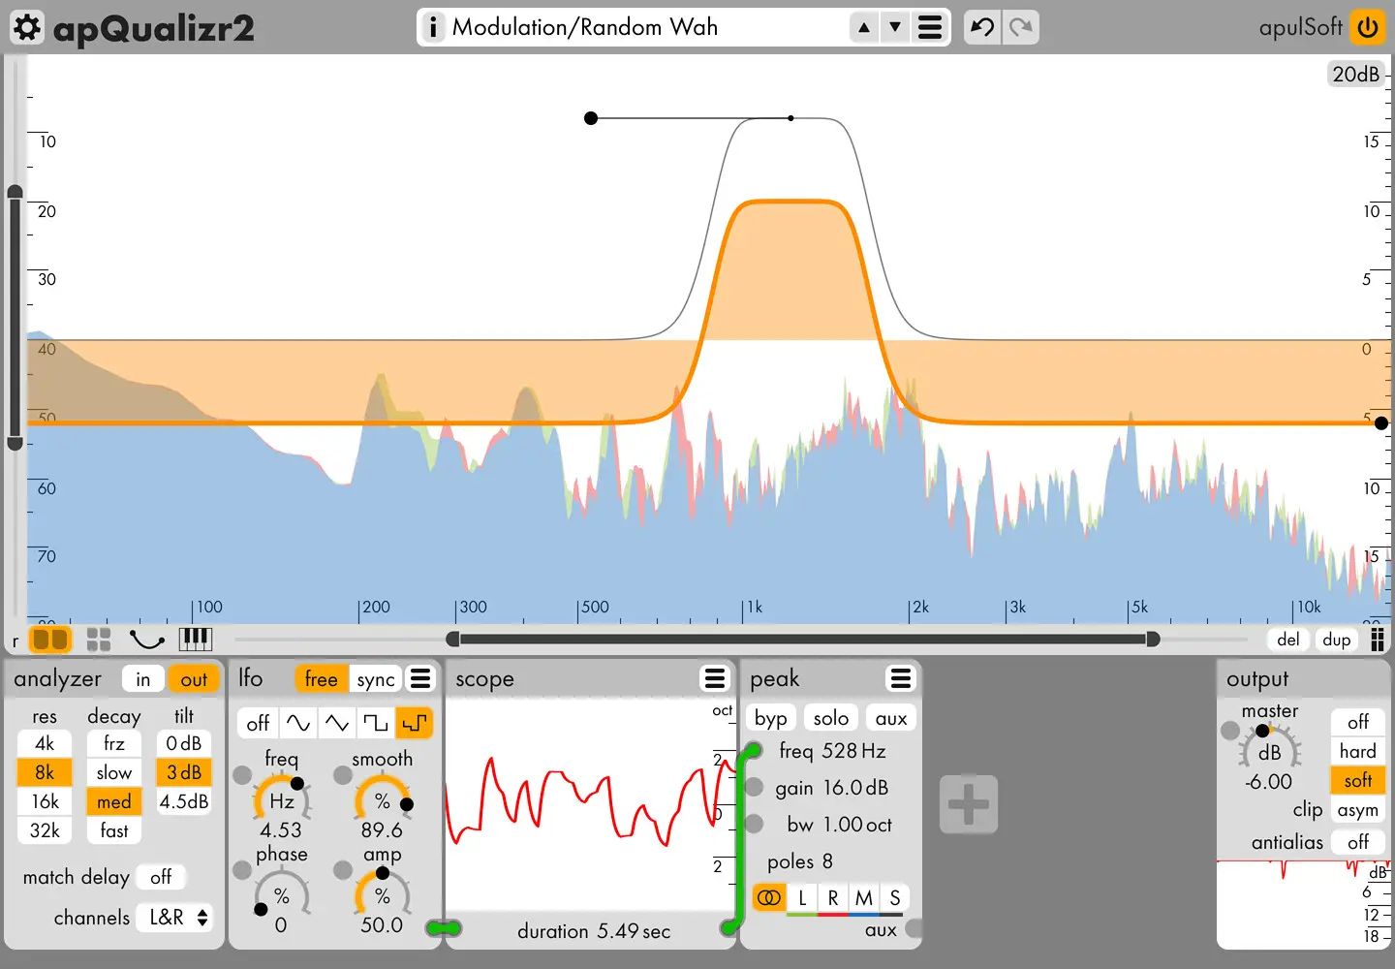Open the peak module menu
The height and width of the screenshot is (969, 1395).
[x=901, y=678]
